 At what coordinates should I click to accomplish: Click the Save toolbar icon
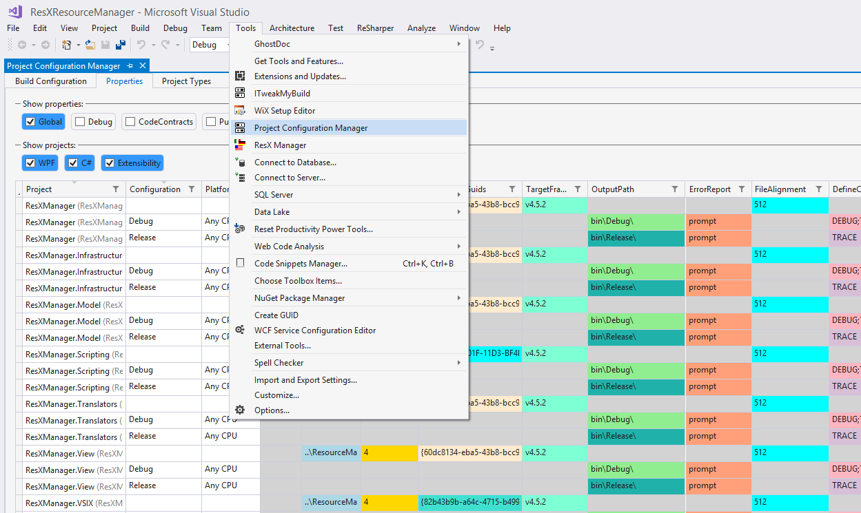click(105, 45)
